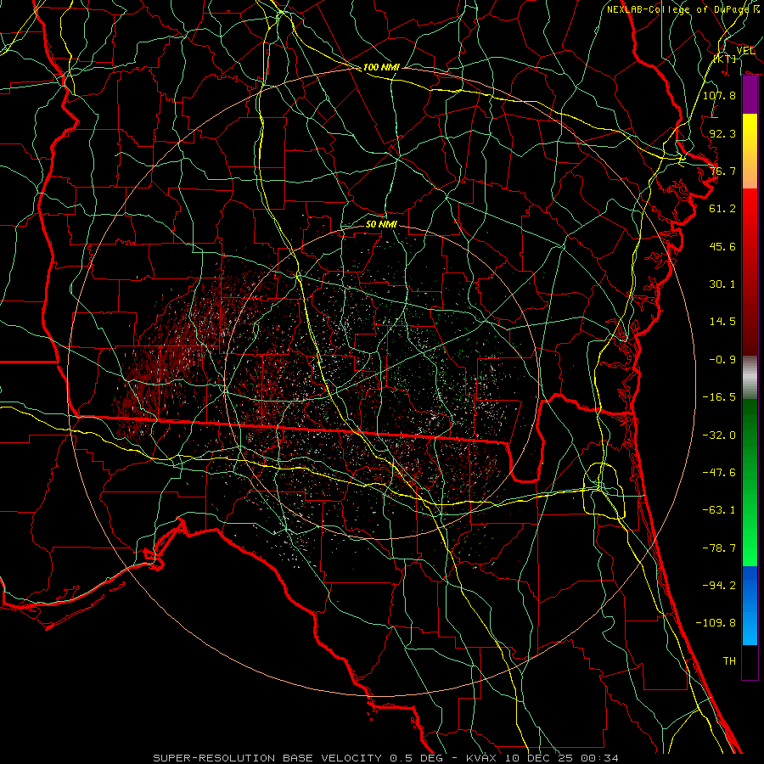Click the 30.1 velocity scale value
764x764 pixels.
(722, 284)
